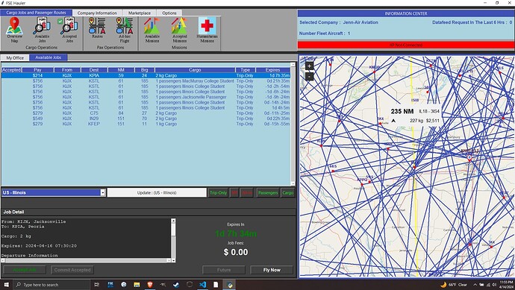Select the Jacksonville Passenger job row
The image size is (515, 290).
pyautogui.click(x=146, y=97)
